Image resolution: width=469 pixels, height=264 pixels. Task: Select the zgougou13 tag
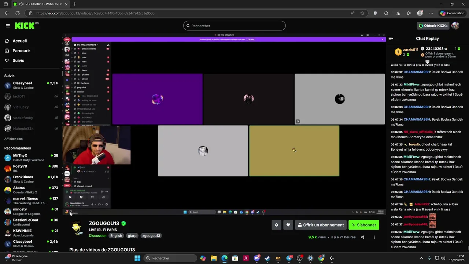click(151, 236)
